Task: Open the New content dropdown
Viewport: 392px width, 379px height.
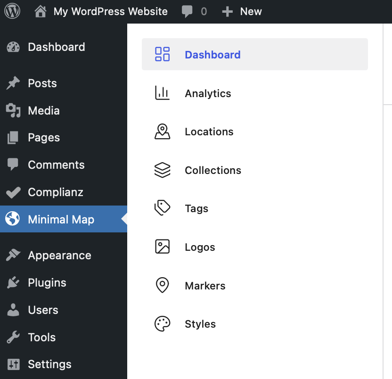Action: coord(242,11)
